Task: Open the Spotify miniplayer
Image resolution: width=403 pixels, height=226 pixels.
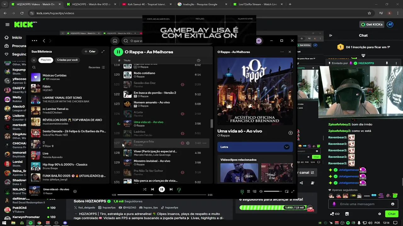Action: tap(287, 191)
